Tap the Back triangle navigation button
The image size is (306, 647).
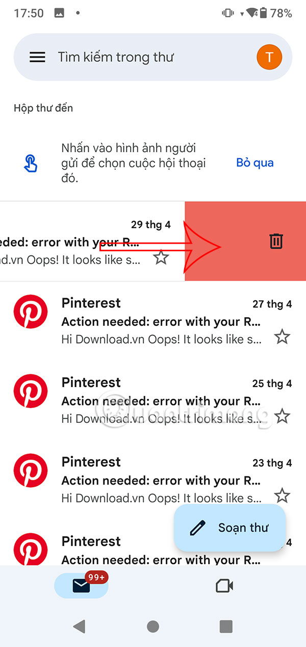pos(80,626)
